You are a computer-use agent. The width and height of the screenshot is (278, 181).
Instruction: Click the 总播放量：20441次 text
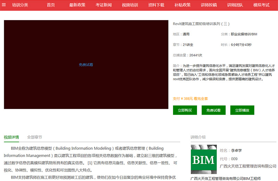(187, 55)
